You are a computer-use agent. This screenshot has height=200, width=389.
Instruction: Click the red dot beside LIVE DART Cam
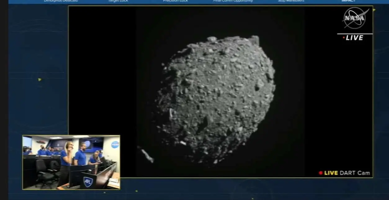pos(321,173)
